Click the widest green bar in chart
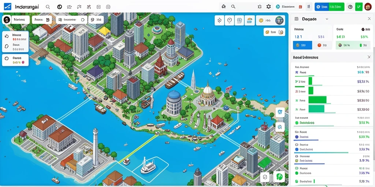This screenshot has height=187, width=375. click(318, 99)
